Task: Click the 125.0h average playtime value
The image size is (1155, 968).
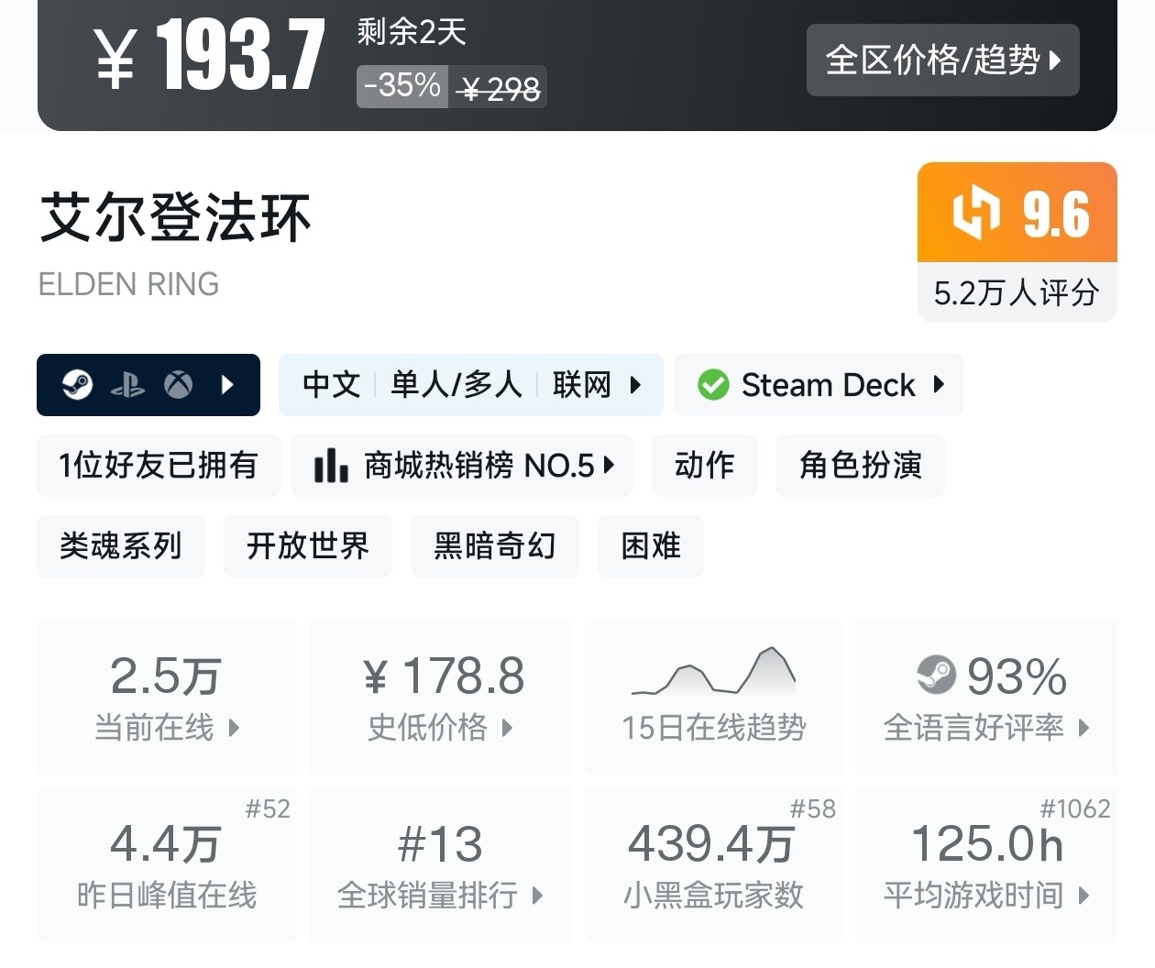Action: coord(987,844)
